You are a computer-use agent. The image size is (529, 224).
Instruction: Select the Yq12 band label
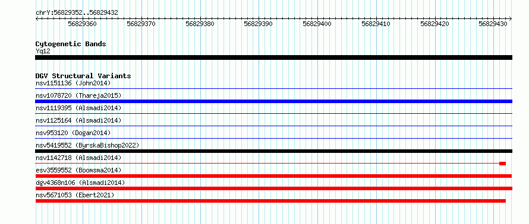[43, 51]
